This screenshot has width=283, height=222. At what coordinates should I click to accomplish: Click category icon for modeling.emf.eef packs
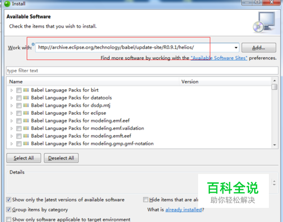point(26,121)
